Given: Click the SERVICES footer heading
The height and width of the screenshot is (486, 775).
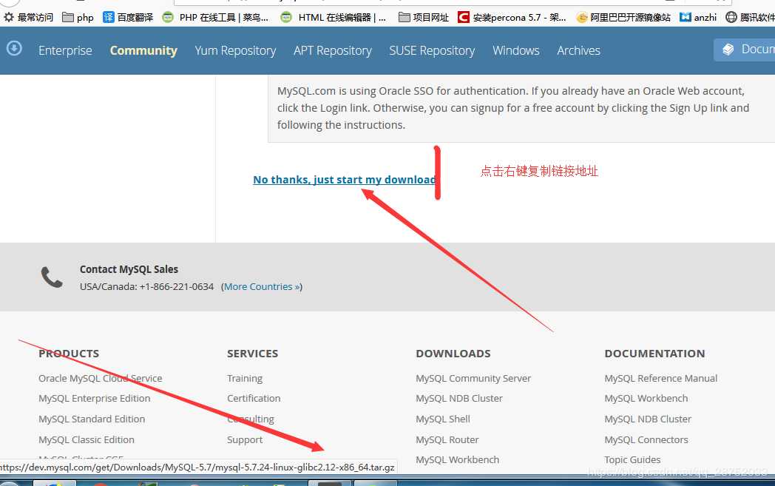Looking at the screenshot, I should (x=253, y=354).
